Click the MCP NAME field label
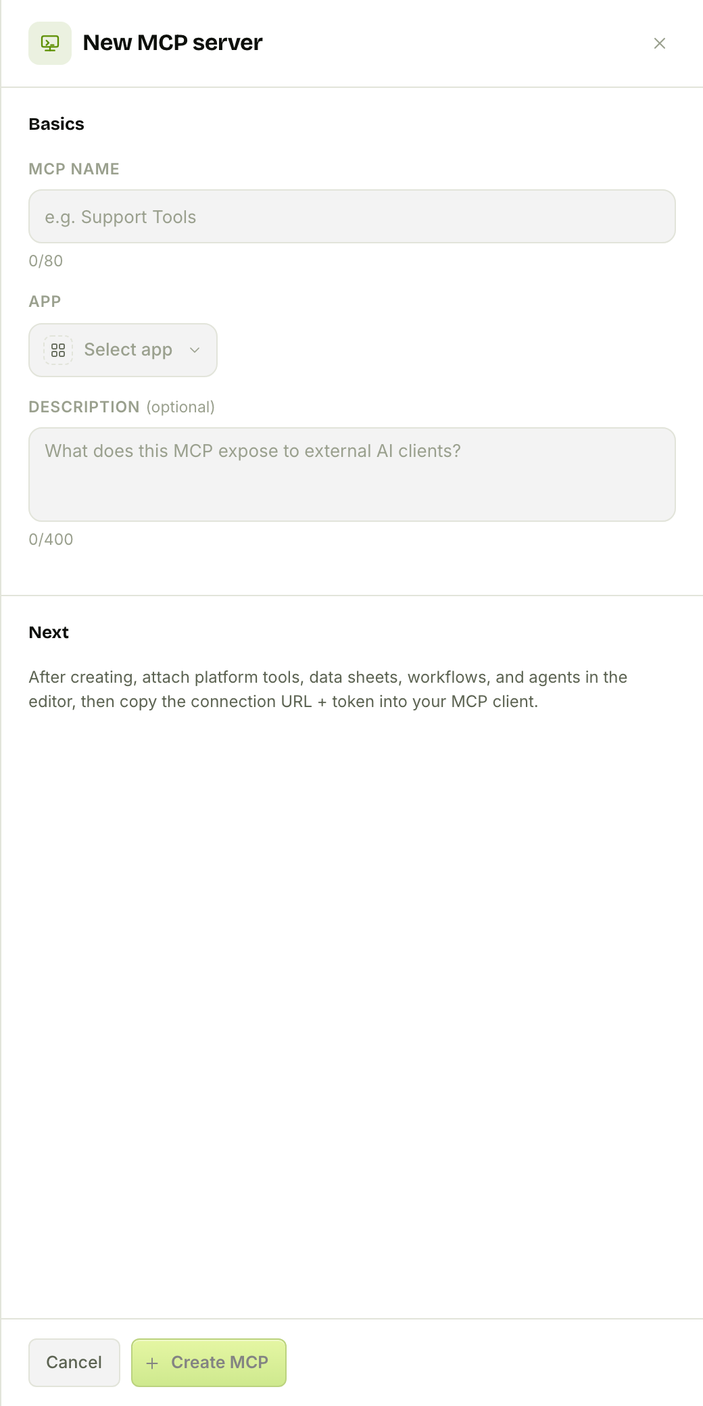Screen dimensions: 703x1406 [74, 169]
